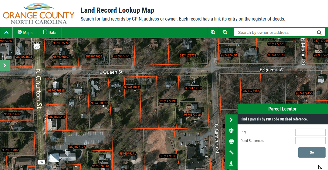The image size is (328, 170).
Task: Click the Deed Reference input field
Action: (x=310, y=141)
